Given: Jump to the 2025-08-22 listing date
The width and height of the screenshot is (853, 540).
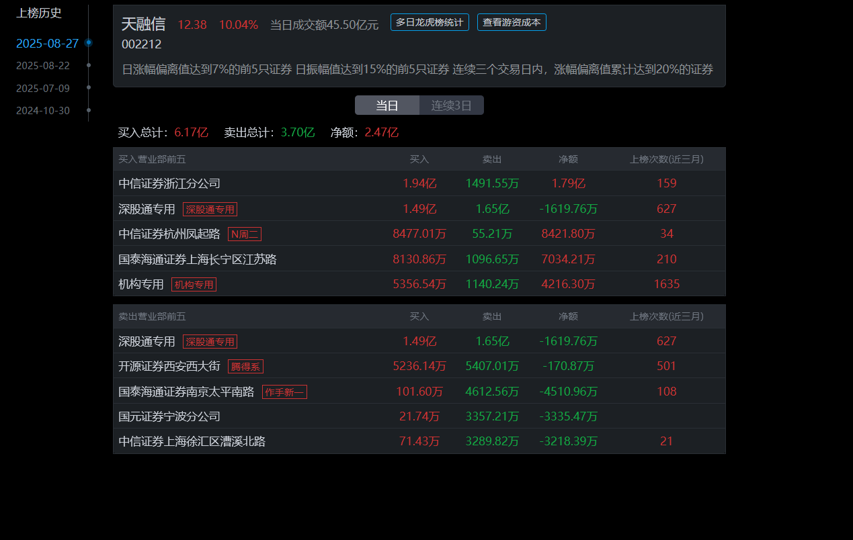Looking at the screenshot, I should click(x=43, y=66).
